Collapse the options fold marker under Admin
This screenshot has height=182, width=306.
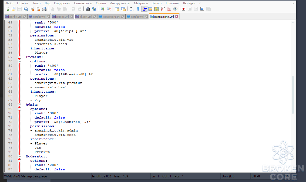pyautogui.click(x=19, y=109)
